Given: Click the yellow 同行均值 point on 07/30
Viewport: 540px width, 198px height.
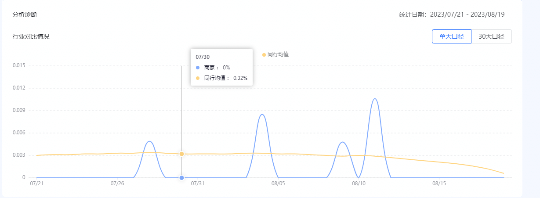Looking at the screenshot, I should coord(181,154).
